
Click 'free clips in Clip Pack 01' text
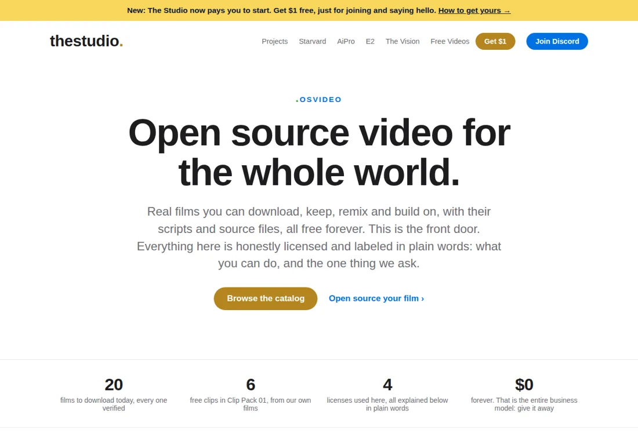[251, 404]
